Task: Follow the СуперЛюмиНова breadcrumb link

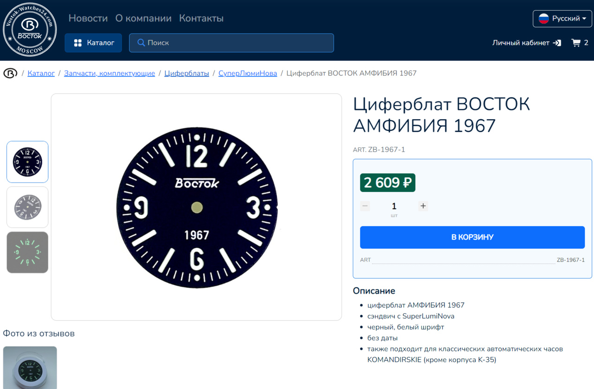Action: [x=247, y=73]
